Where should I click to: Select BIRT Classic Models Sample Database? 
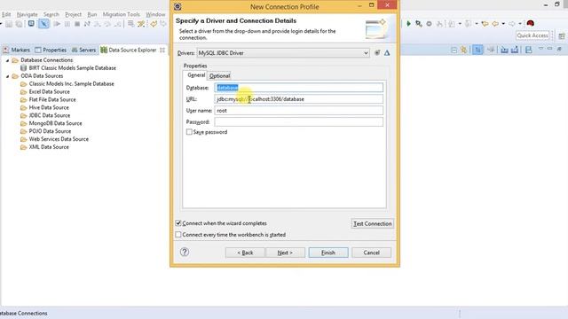coord(68,68)
